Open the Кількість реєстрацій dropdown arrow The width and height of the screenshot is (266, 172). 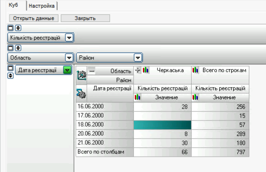(69, 38)
